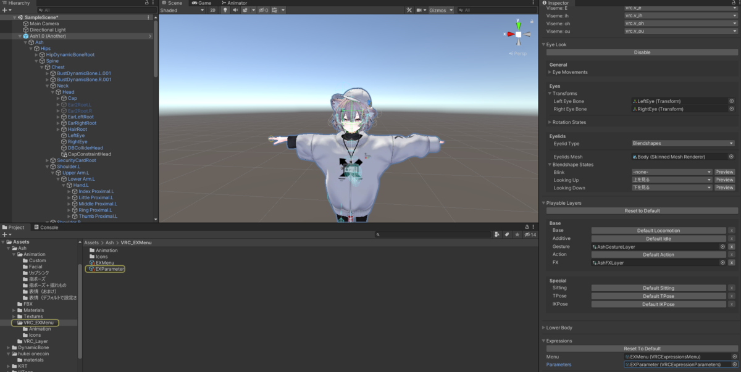This screenshot has width=741, height=372.
Task: Toggle hidden packages count icon in Project
Action: (x=530, y=234)
